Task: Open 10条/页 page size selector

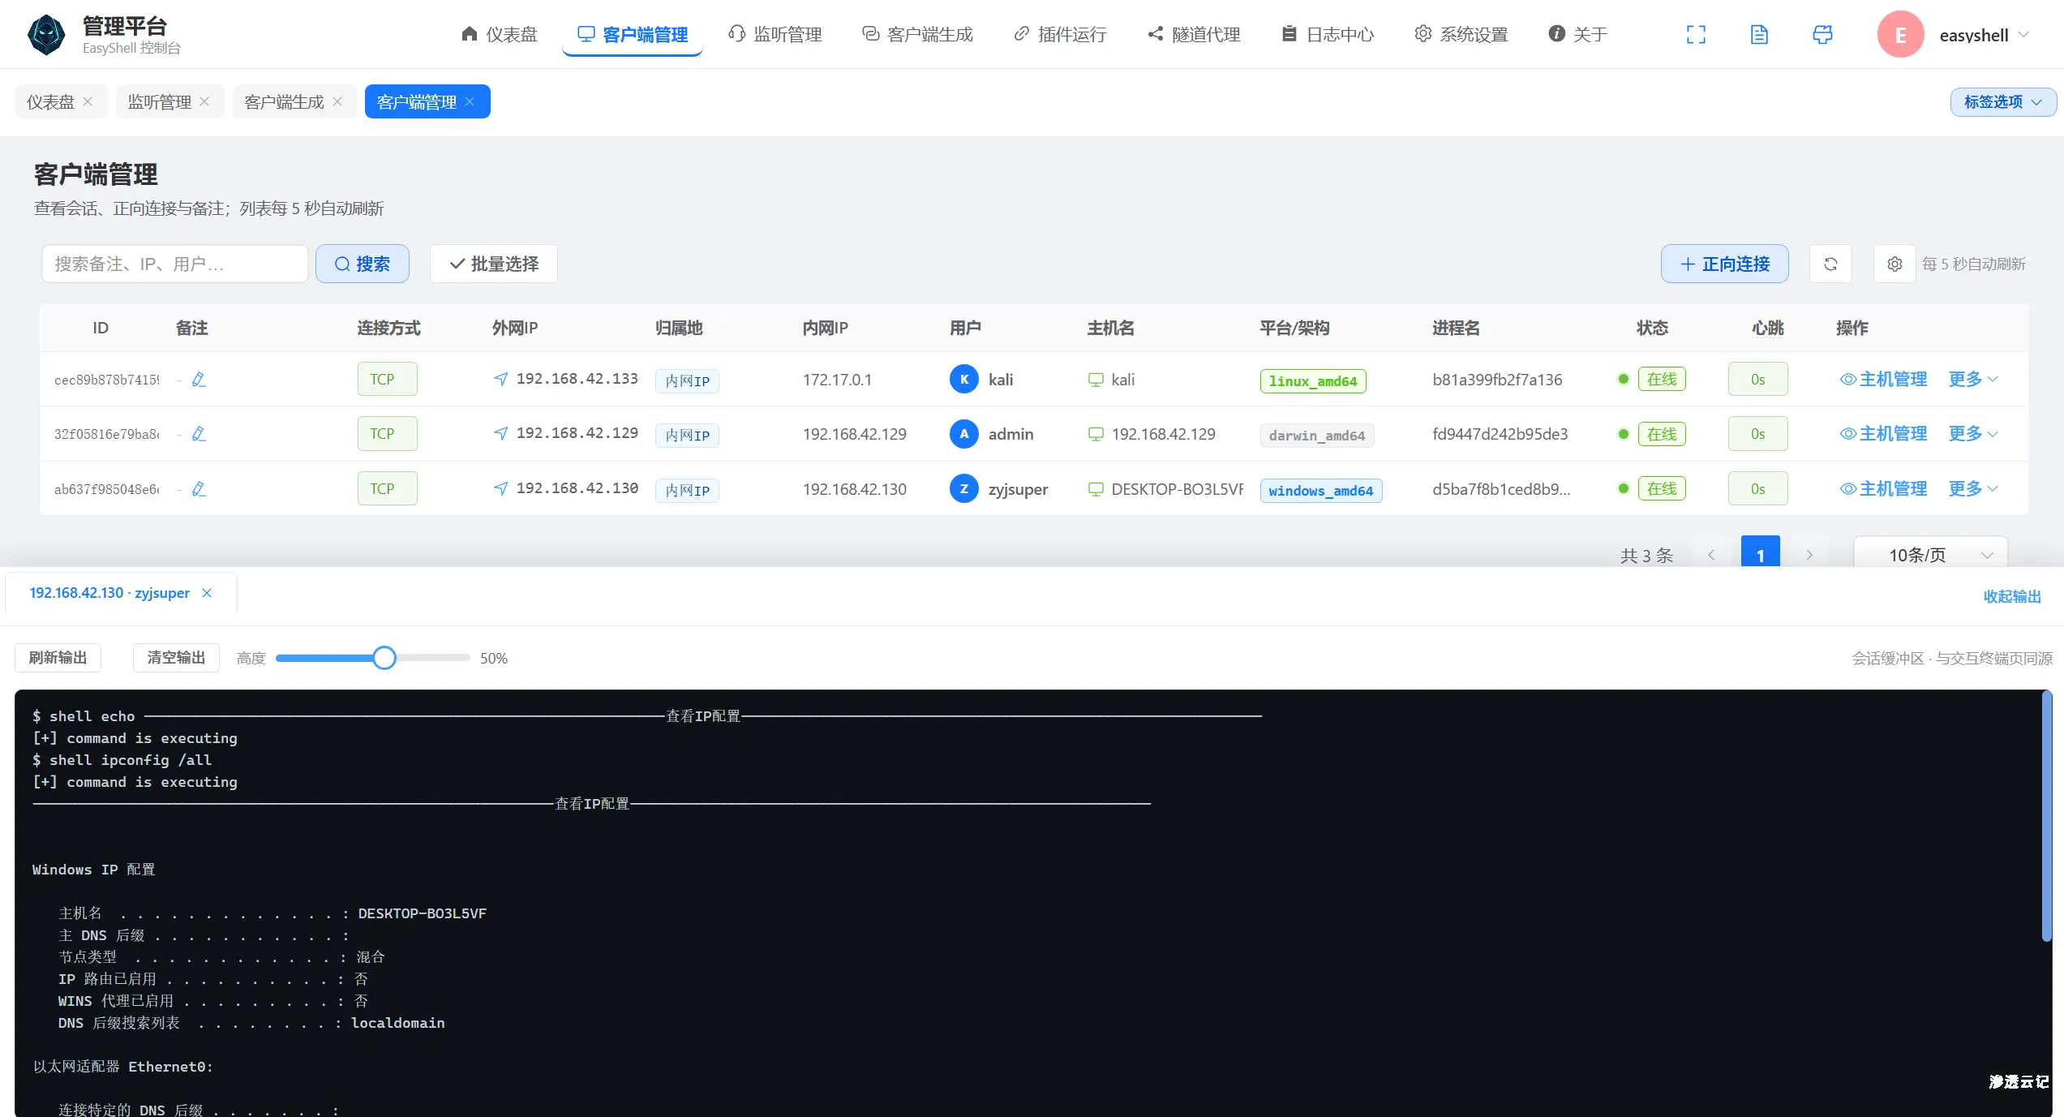Action: [x=1931, y=554]
